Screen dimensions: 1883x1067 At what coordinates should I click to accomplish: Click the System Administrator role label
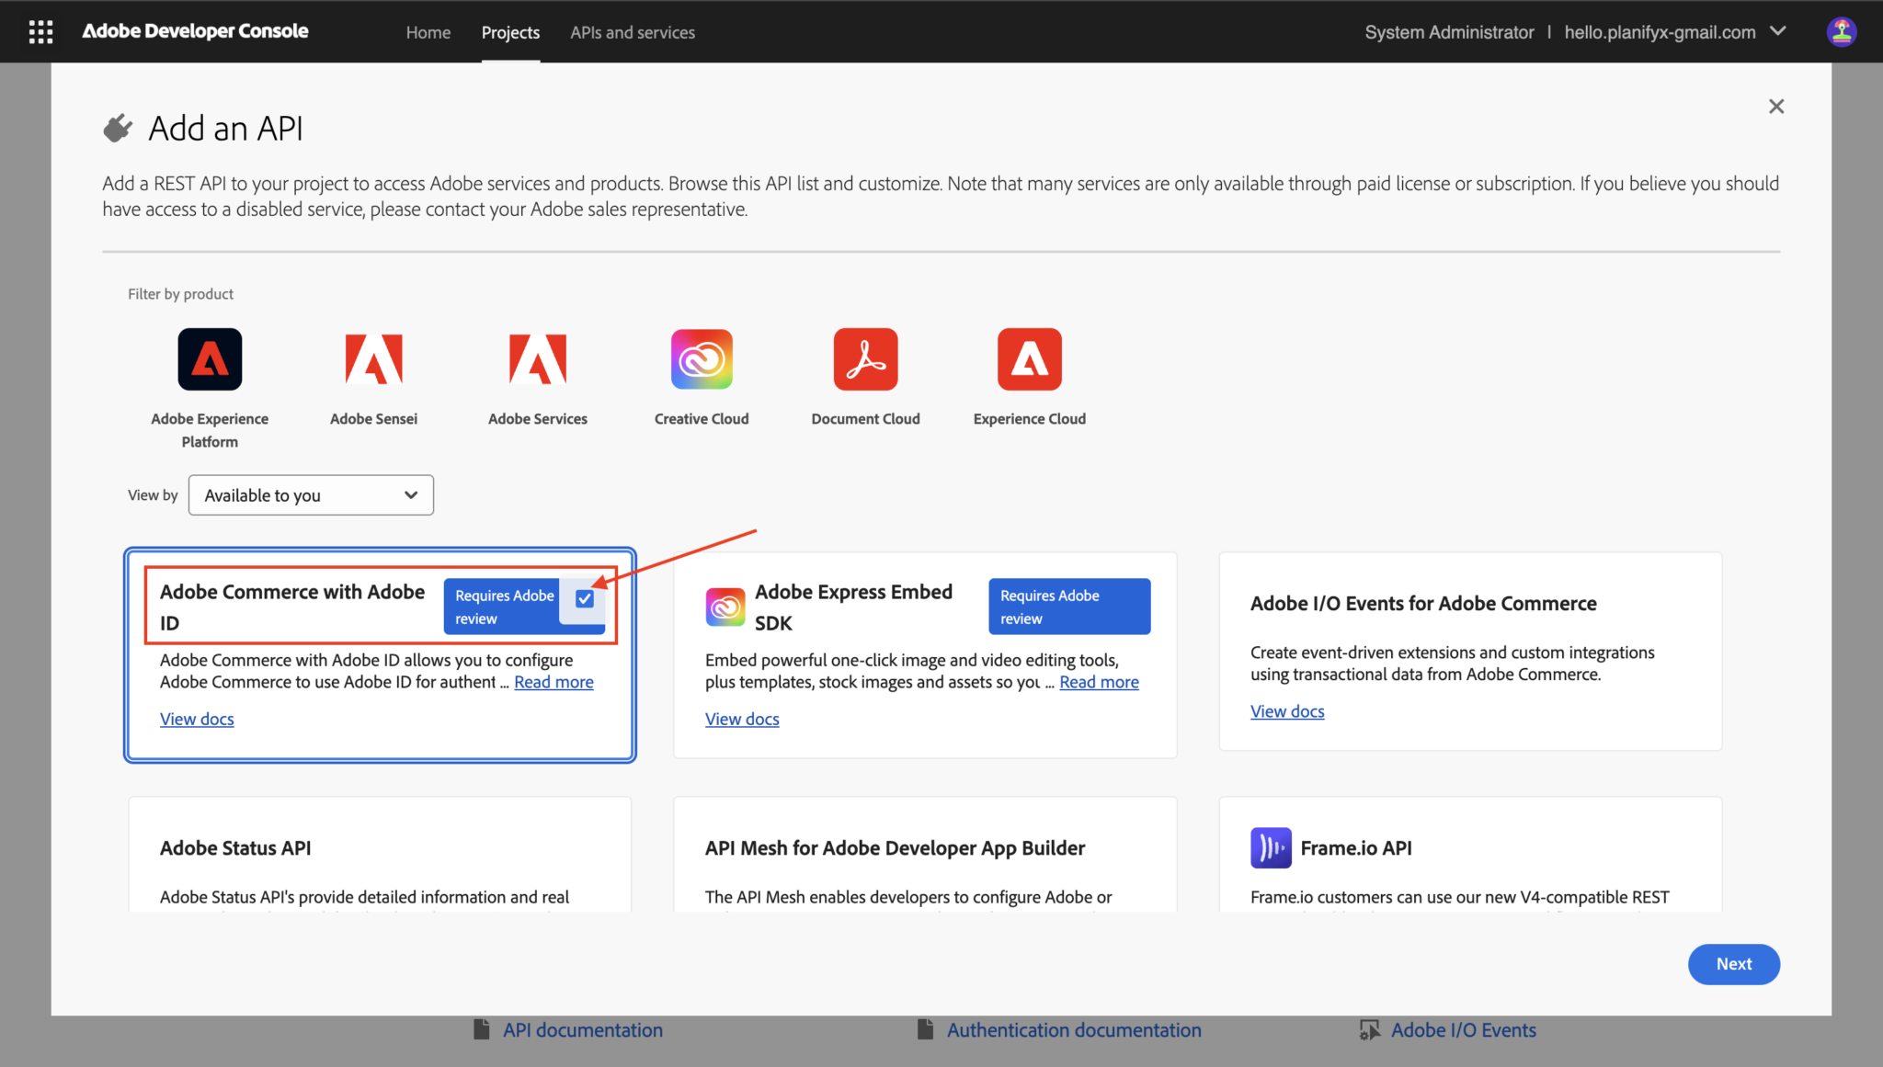click(x=1449, y=32)
